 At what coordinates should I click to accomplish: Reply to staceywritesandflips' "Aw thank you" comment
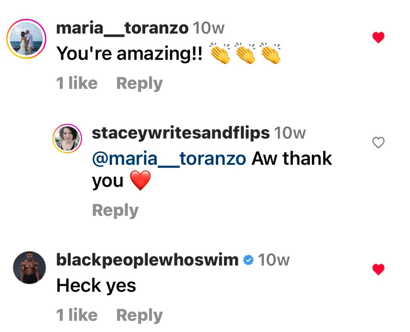coord(115,210)
